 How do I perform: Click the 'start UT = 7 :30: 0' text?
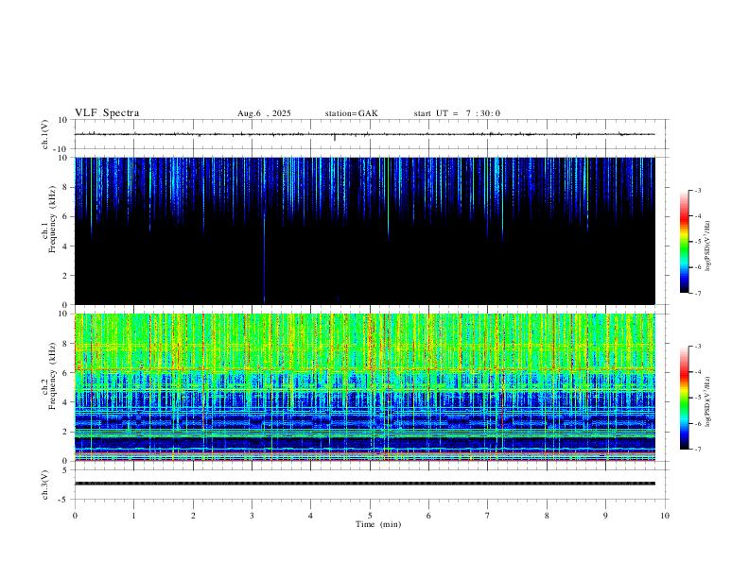[x=457, y=113]
